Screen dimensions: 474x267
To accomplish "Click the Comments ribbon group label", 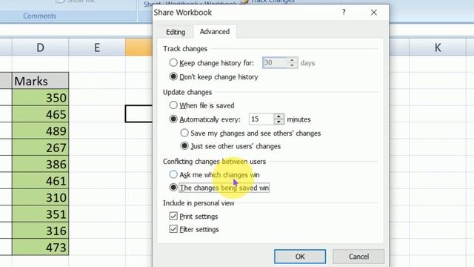I will [39, 16].
